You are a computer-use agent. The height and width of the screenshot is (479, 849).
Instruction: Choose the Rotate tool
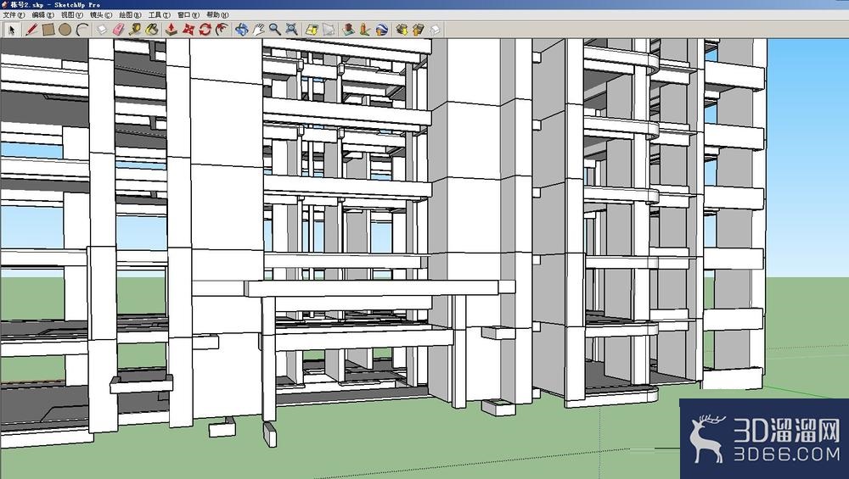(x=205, y=30)
